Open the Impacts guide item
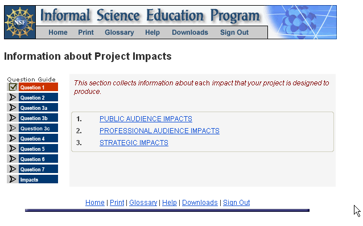 (38, 179)
